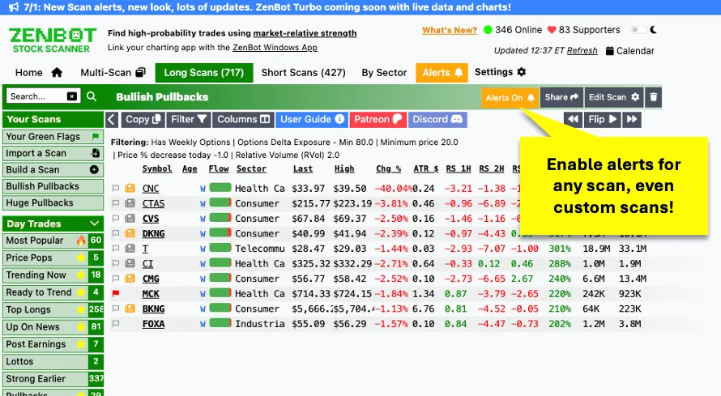Image resolution: width=721 pixels, height=396 pixels.
Task: Switch to Short Scans (427) tab
Action: click(304, 73)
